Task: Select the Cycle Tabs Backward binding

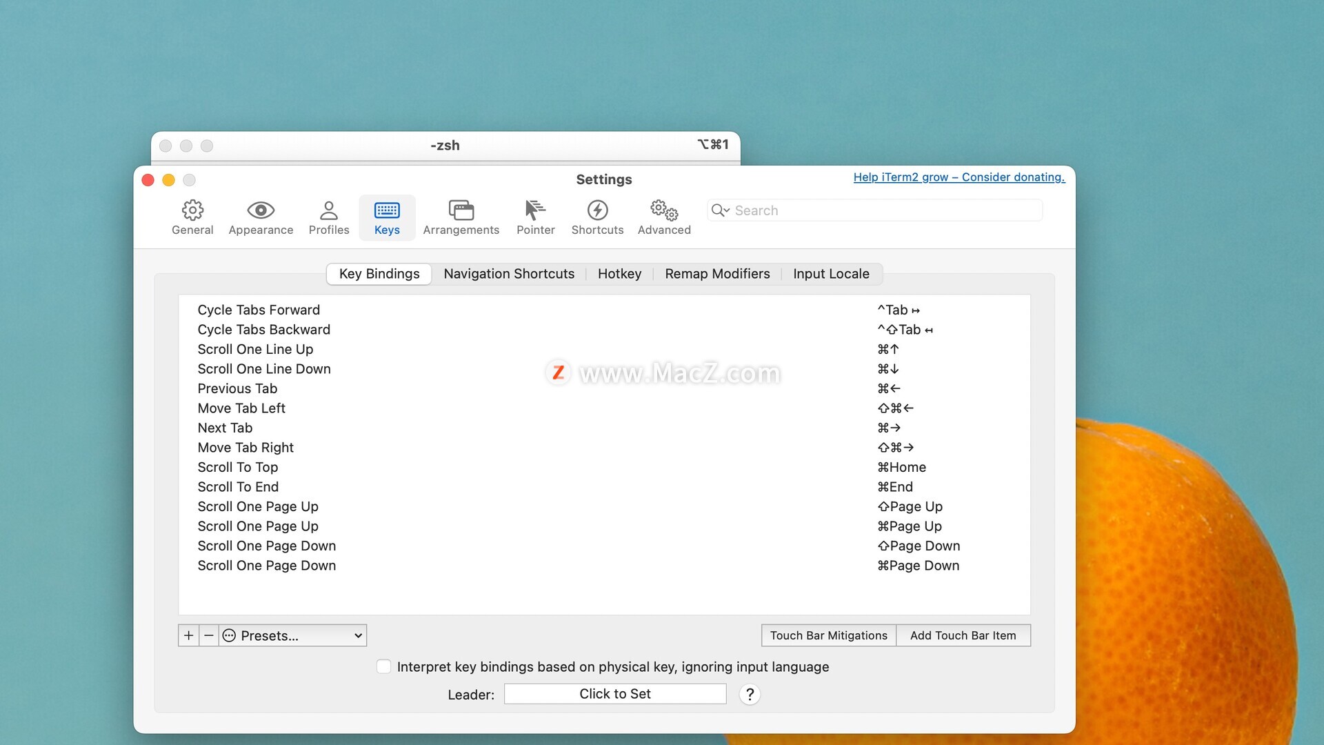Action: tap(604, 330)
